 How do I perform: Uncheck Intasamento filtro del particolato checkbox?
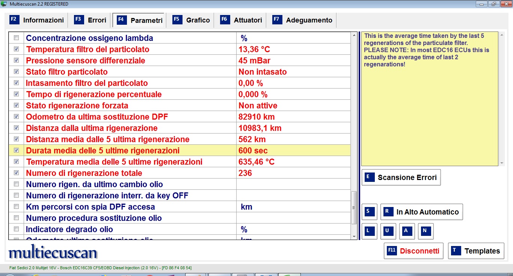[16, 83]
